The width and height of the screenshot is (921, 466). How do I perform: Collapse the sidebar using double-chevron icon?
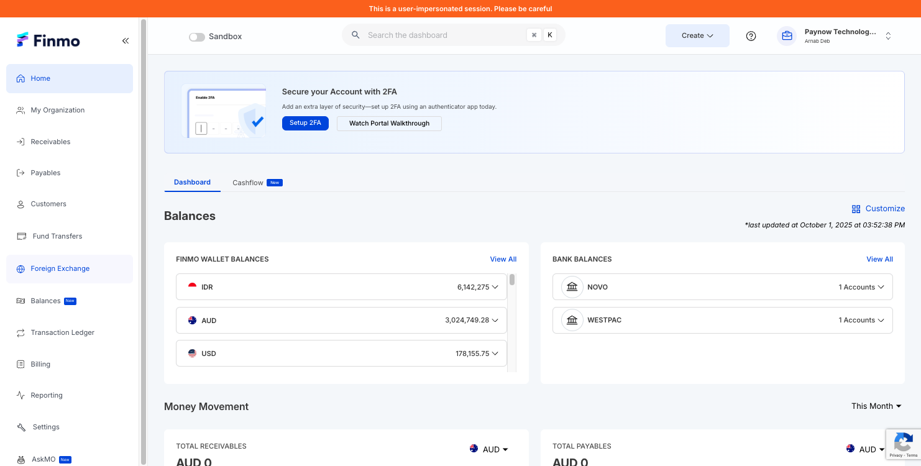pos(126,41)
